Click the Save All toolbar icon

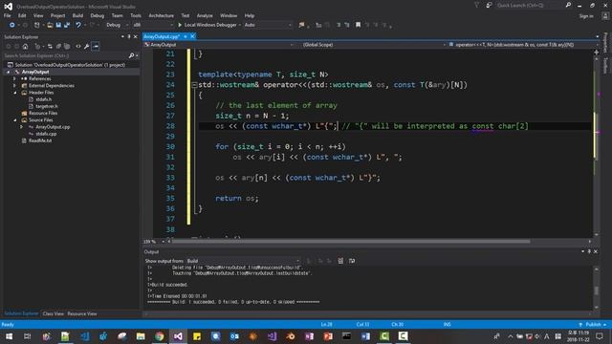point(67,25)
